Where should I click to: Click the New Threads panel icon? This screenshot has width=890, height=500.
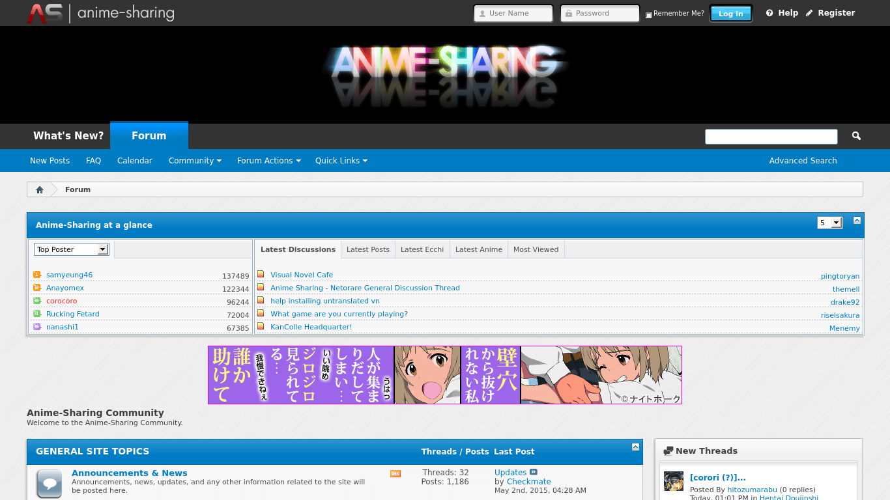(668, 451)
